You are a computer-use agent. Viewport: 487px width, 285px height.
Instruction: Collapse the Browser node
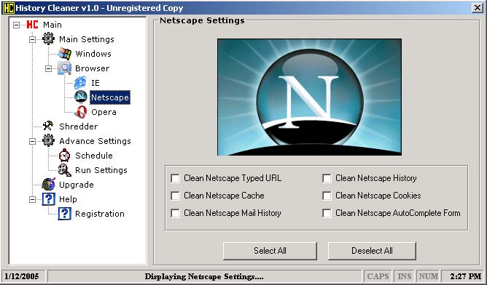48,68
